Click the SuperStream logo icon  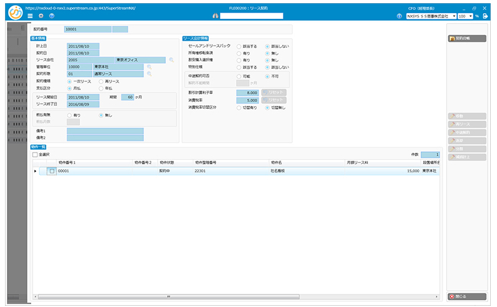(15, 13)
